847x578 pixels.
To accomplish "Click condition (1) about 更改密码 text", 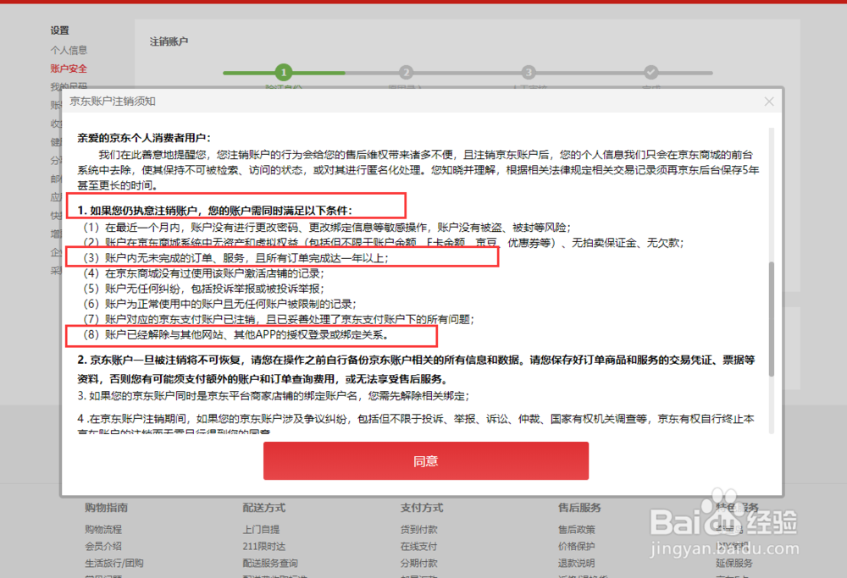I will coord(327,227).
